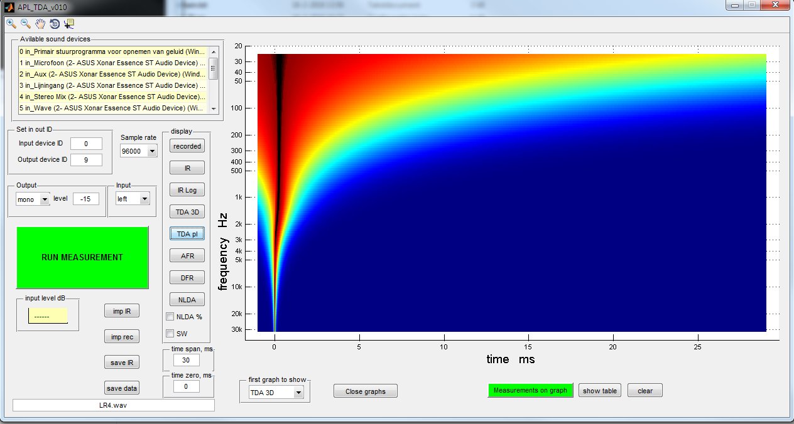This screenshot has height=424, width=794.
Task: Click the input level dB indicator
Action: click(48, 316)
